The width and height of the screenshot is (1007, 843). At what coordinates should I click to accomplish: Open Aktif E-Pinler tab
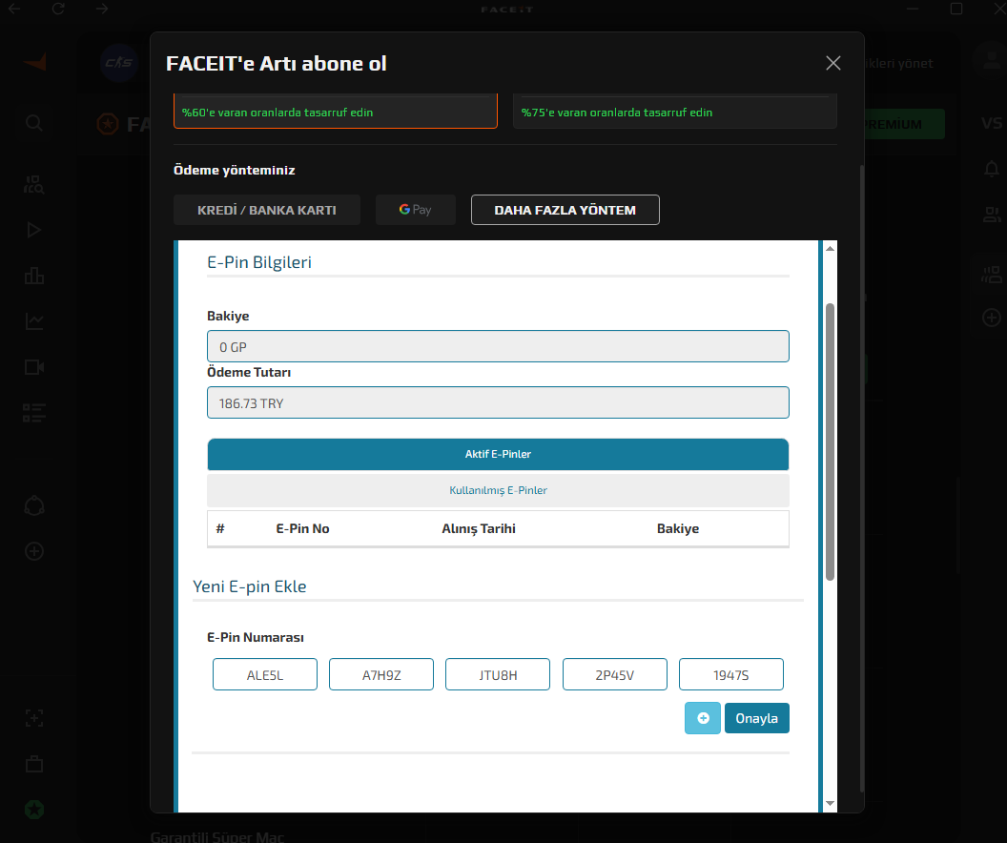click(x=498, y=454)
